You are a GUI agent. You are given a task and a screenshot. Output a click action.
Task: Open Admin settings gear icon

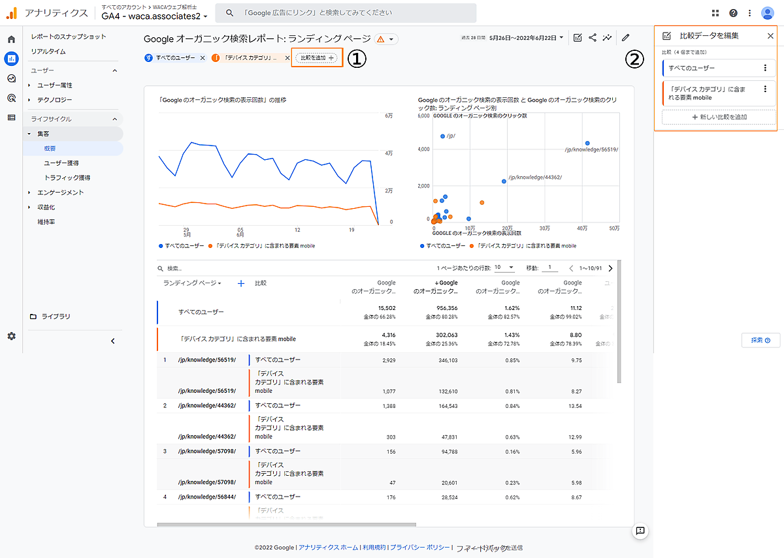(11, 336)
